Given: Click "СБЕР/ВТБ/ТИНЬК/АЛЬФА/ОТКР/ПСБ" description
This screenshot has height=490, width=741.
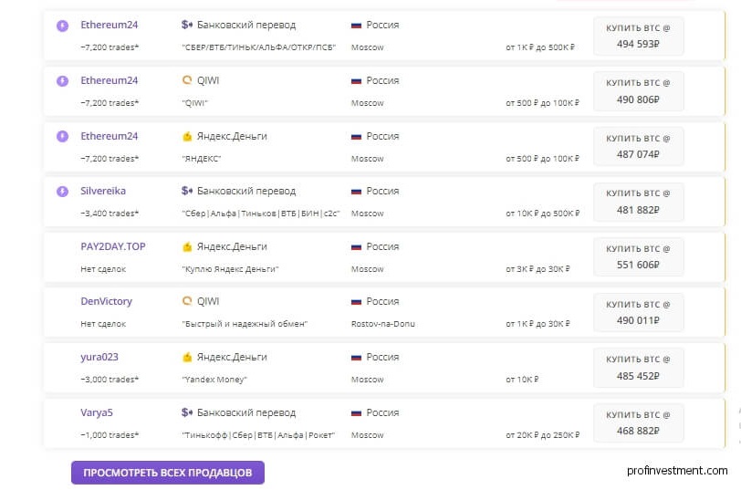Looking at the screenshot, I should tap(259, 47).
